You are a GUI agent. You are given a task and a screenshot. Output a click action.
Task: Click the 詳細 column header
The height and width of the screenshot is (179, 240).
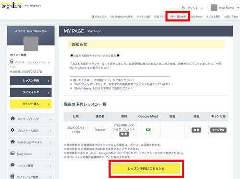(196, 116)
